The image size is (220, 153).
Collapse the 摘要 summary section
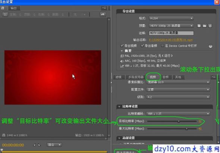(122, 51)
